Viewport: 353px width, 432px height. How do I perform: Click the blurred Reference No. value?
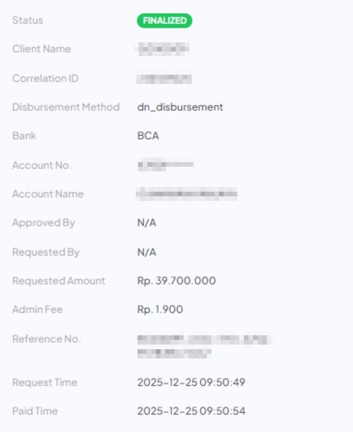point(204,345)
